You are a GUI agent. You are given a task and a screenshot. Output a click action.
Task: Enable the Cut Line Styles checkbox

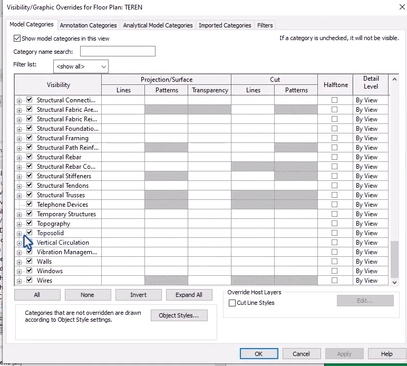[232, 303]
